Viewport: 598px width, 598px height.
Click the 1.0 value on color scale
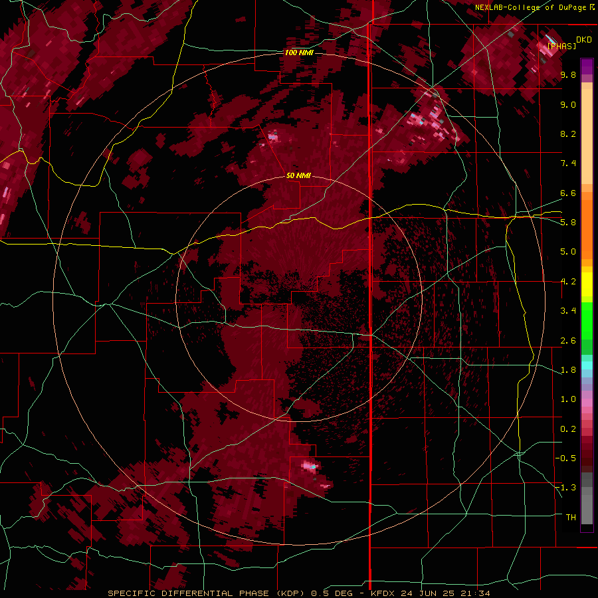click(x=568, y=399)
